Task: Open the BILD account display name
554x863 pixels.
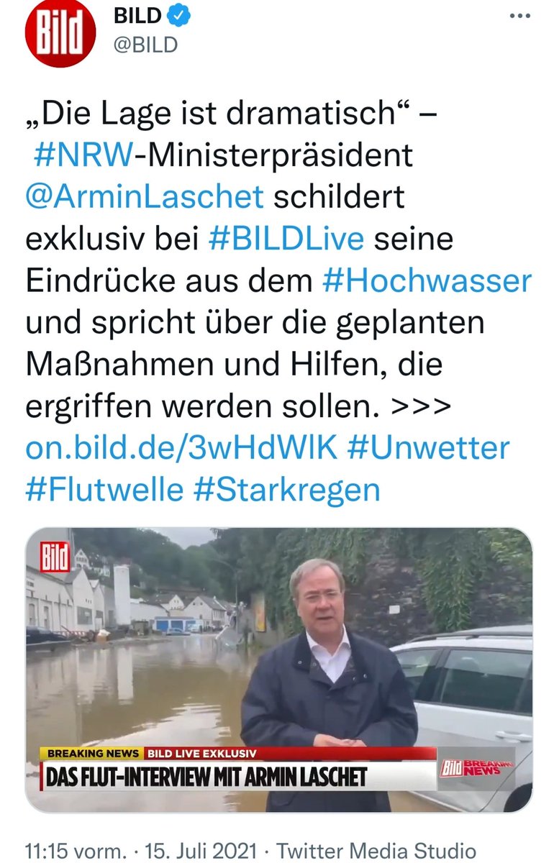Action: tap(137, 17)
